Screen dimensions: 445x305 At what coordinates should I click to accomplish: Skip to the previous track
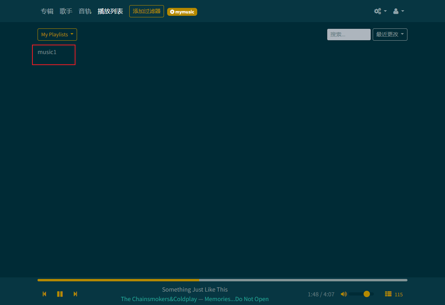[44, 294]
